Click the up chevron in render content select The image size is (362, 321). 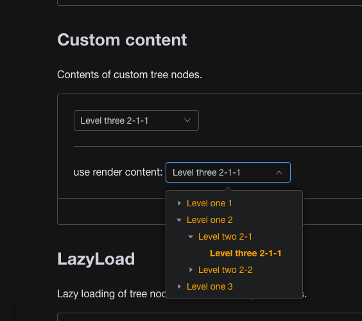pyautogui.click(x=279, y=172)
